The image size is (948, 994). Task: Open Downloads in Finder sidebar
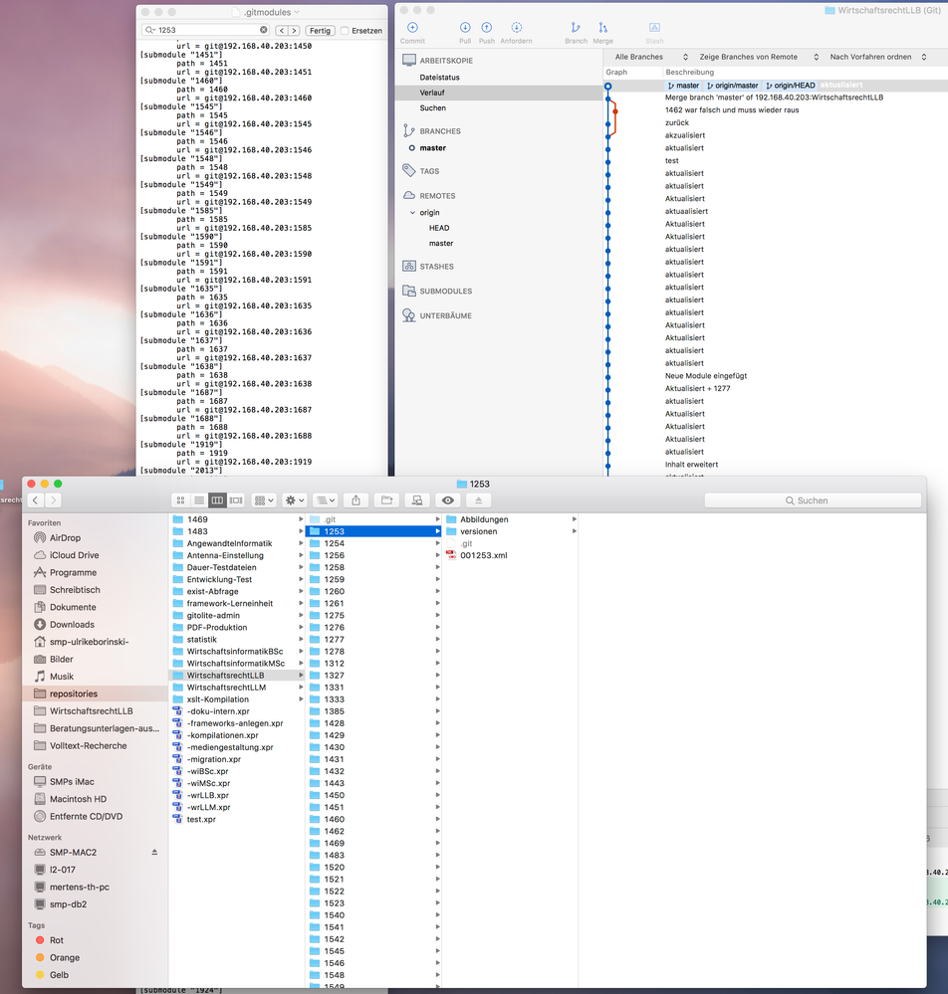pos(72,625)
